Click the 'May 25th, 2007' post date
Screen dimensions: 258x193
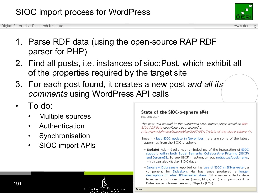click(x=150, y=117)
